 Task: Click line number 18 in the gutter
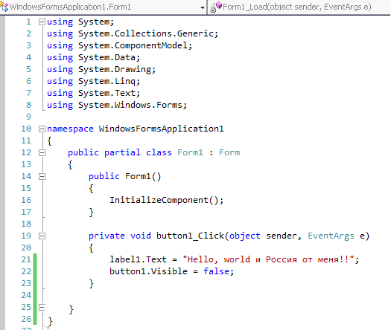pyautogui.click(x=26, y=224)
